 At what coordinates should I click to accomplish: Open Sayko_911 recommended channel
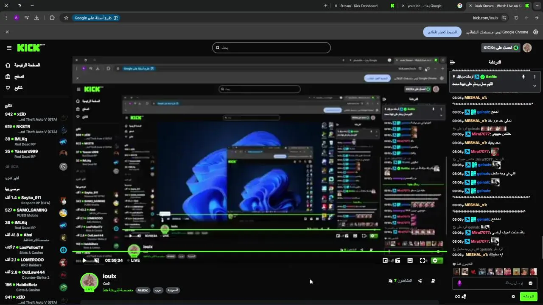coord(36,200)
